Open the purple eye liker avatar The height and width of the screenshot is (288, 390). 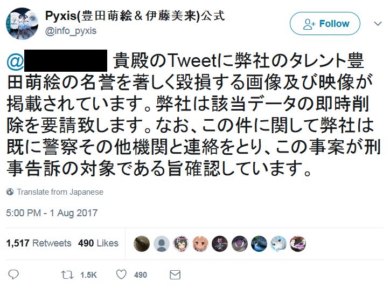click(x=240, y=243)
